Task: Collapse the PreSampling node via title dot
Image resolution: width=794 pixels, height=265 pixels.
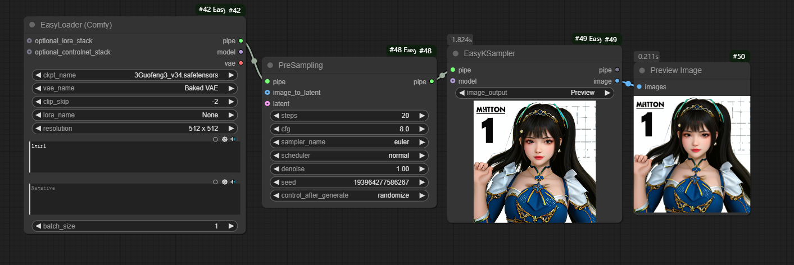Action: tap(270, 65)
